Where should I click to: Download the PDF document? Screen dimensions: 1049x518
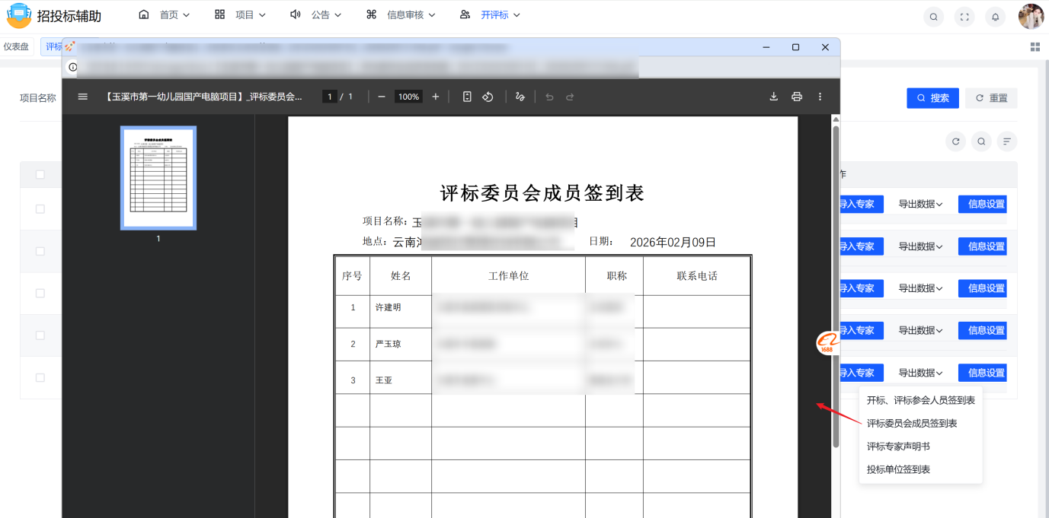(773, 97)
